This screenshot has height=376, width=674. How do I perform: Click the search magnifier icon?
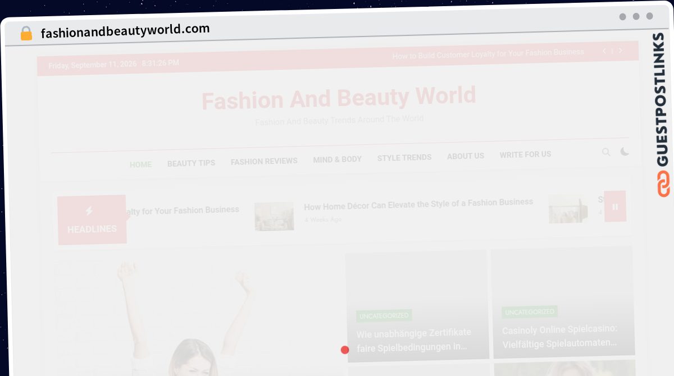(x=606, y=152)
